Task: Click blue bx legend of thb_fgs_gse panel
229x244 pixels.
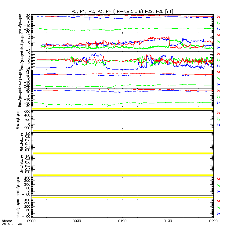Action: (x=219, y=48)
